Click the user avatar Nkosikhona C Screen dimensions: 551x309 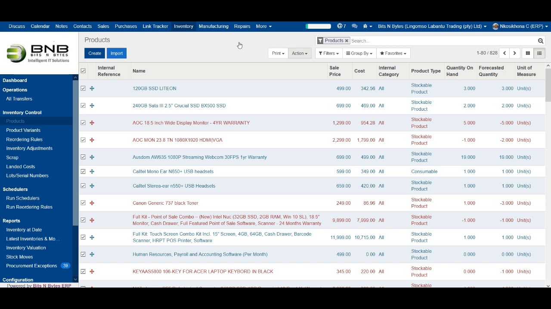point(495,26)
